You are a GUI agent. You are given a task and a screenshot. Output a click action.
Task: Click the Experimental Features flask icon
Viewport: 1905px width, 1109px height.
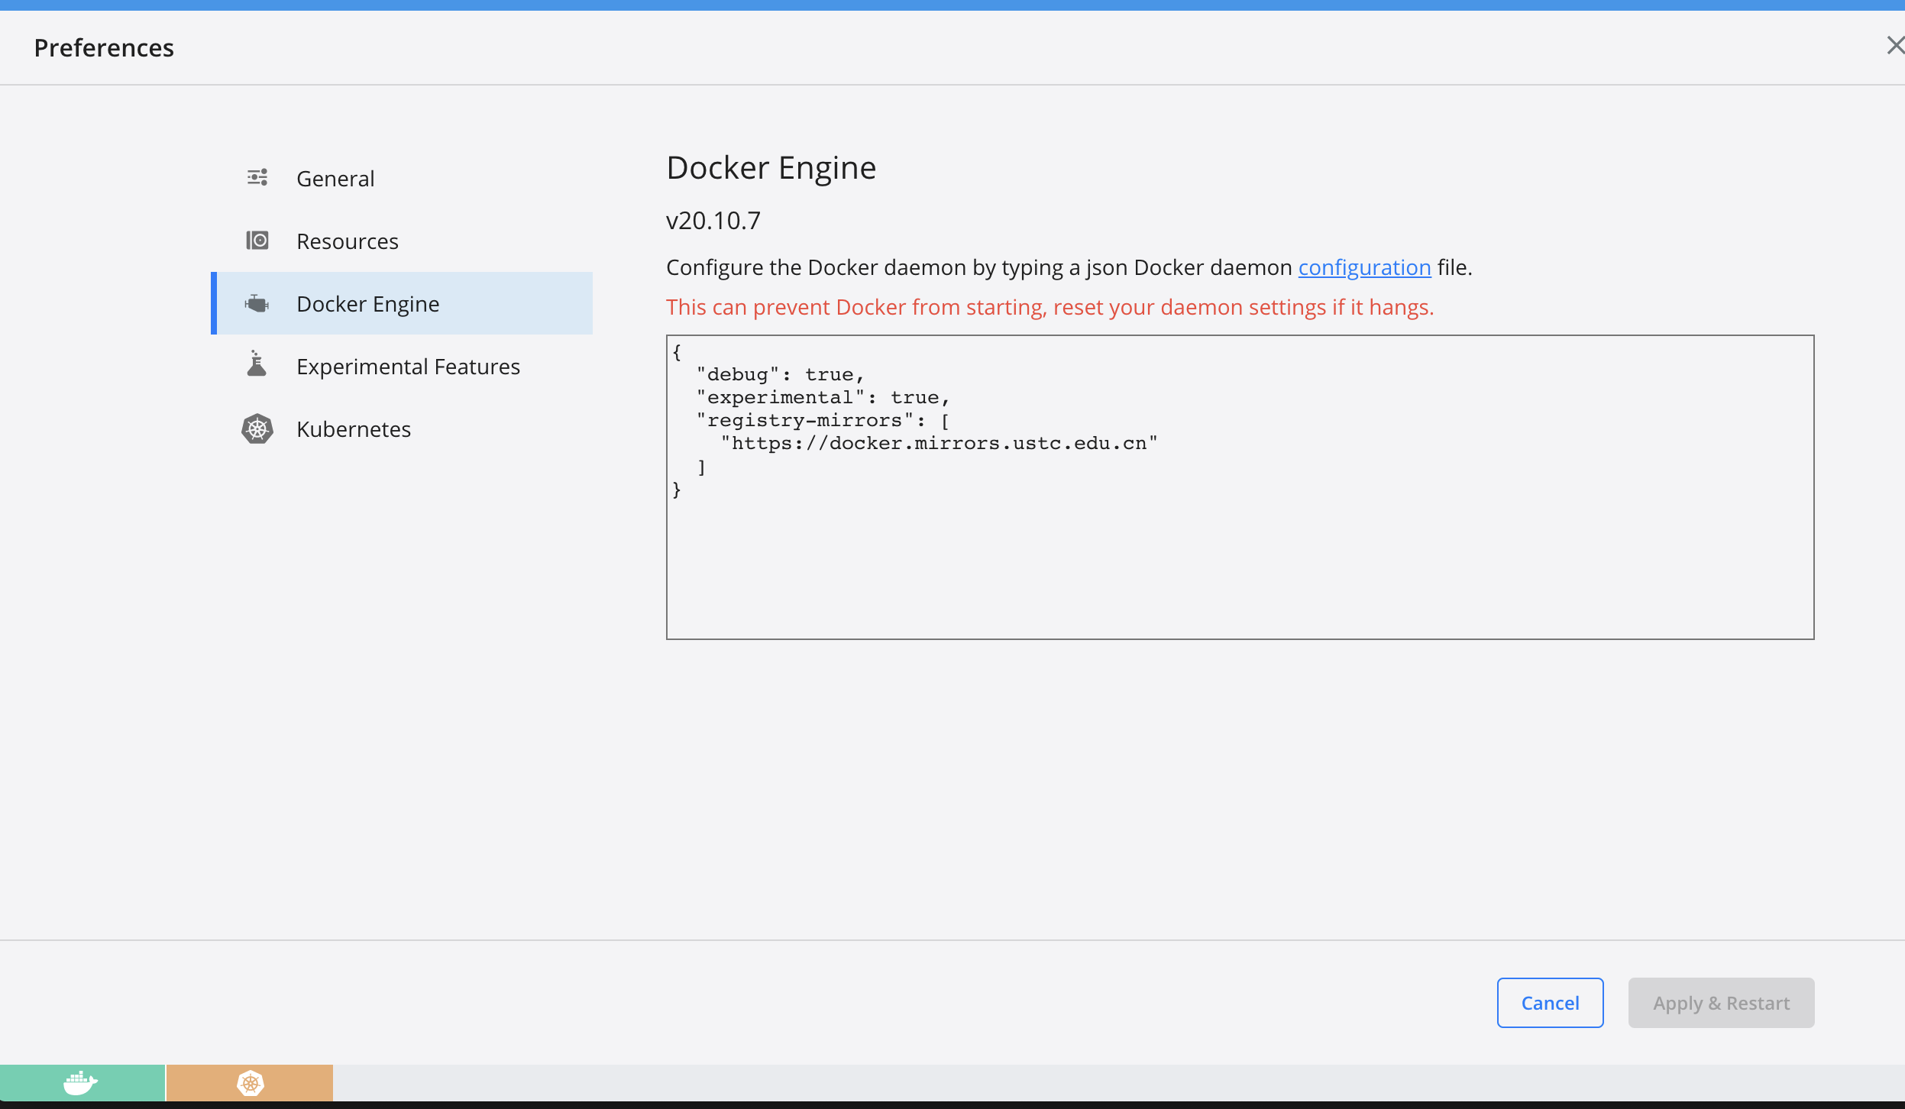tap(257, 364)
